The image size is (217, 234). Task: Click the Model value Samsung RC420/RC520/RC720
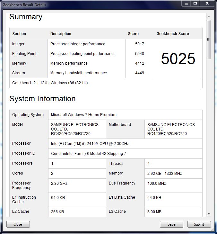[75, 129]
